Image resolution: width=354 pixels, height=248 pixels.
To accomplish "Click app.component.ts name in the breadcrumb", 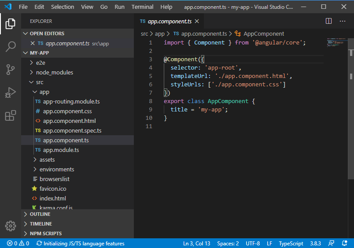I will (x=204, y=33).
